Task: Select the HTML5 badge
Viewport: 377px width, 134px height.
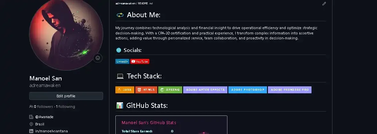Action: point(146,90)
